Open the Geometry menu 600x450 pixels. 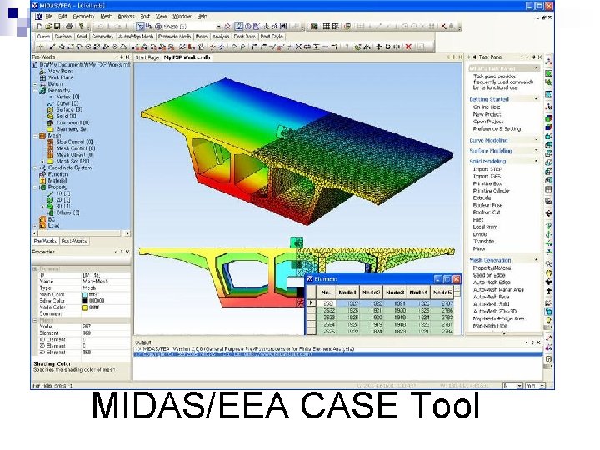click(x=83, y=16)
